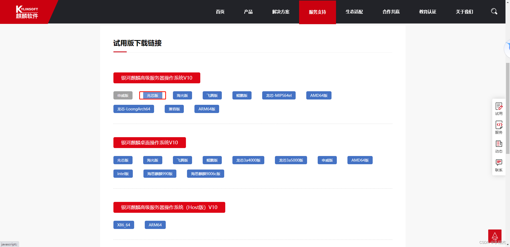Click the 海思麒麟9006c版 button
The image size is (510, 247).
point(206,174)
